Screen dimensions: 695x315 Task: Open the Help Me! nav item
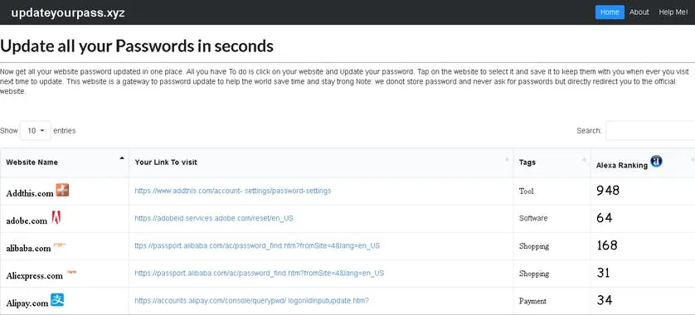(673, 12)
